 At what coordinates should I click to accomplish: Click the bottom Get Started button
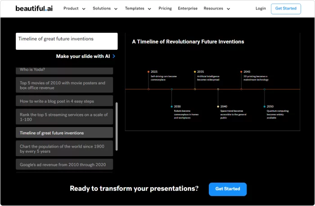[x=228, y=189]
